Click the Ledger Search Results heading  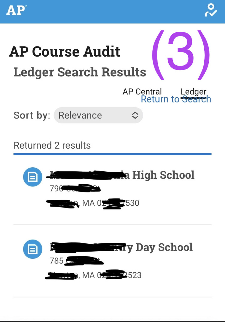click(80, 72)
